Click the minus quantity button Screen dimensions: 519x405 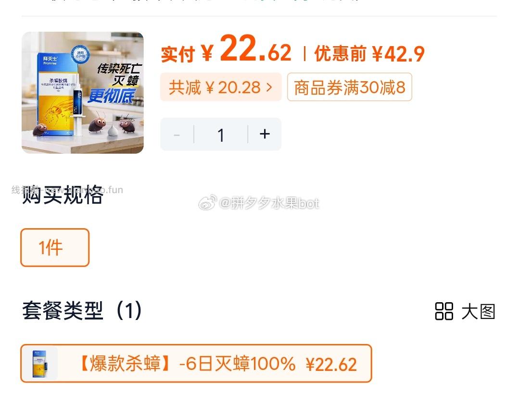point(177,135)
